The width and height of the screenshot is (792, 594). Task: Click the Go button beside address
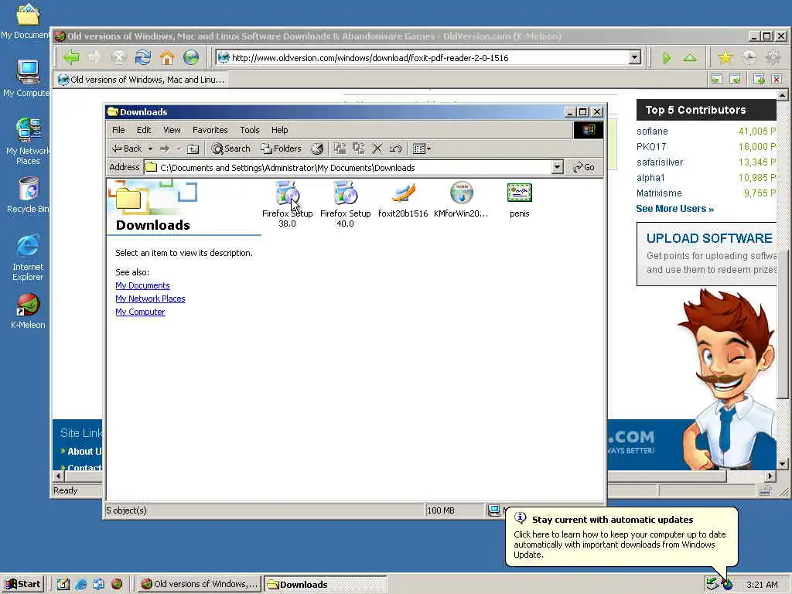tap(584, 167)
